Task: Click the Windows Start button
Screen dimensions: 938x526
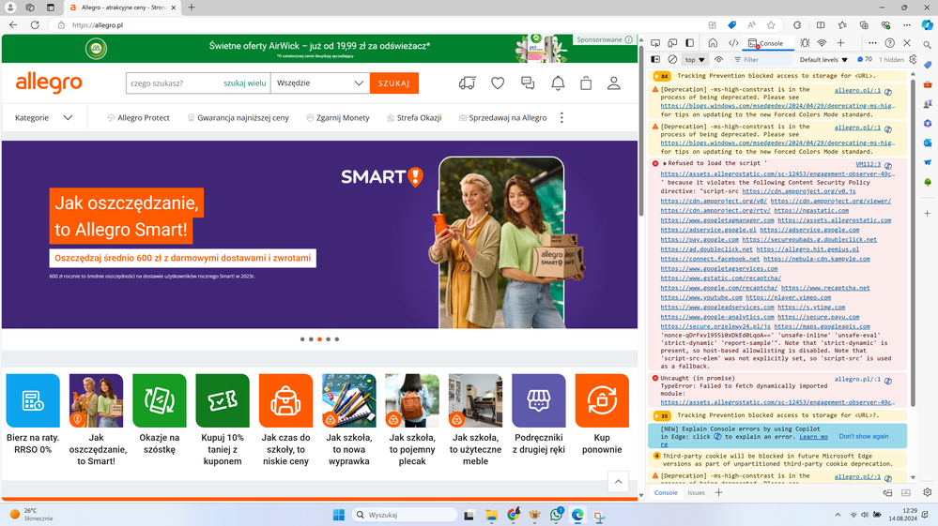Action: pos(339,515)
